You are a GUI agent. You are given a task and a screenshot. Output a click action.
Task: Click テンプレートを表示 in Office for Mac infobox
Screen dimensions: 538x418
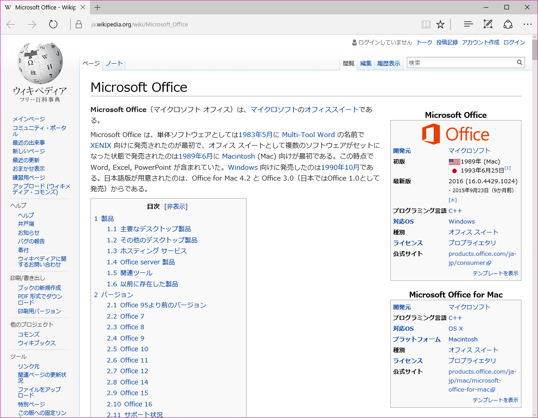pyautogui.click(x=495, y=400)
